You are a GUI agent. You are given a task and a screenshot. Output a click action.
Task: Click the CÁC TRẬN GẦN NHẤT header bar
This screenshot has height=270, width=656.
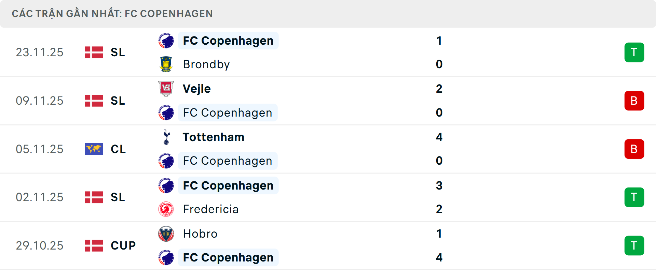coord(113,14)
